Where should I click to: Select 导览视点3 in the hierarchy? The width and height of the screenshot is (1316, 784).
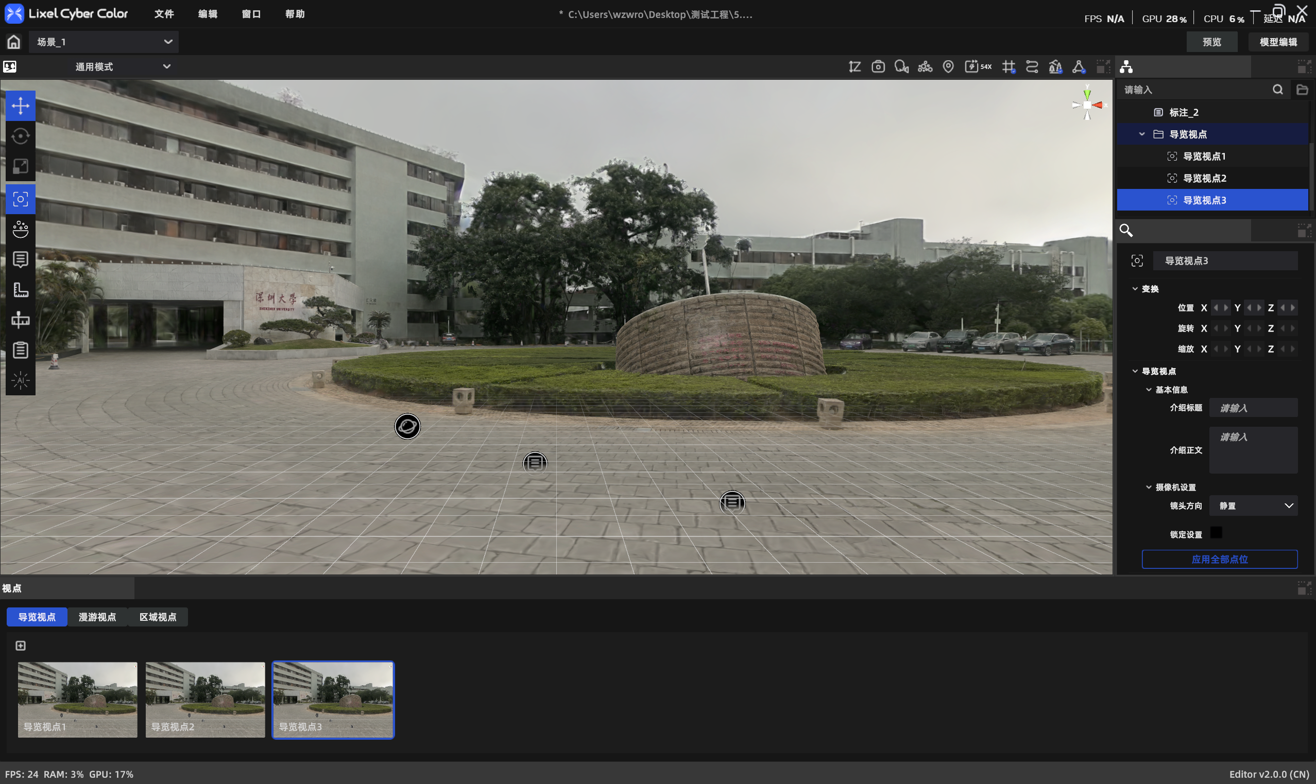(x=1212, y=200)
